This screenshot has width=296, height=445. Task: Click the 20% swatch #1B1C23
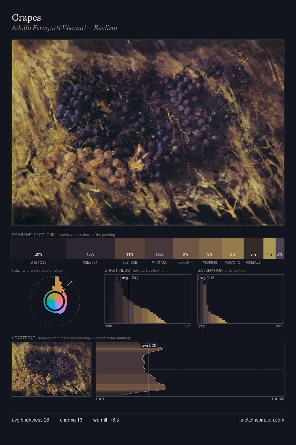click(x=39, y=248)
